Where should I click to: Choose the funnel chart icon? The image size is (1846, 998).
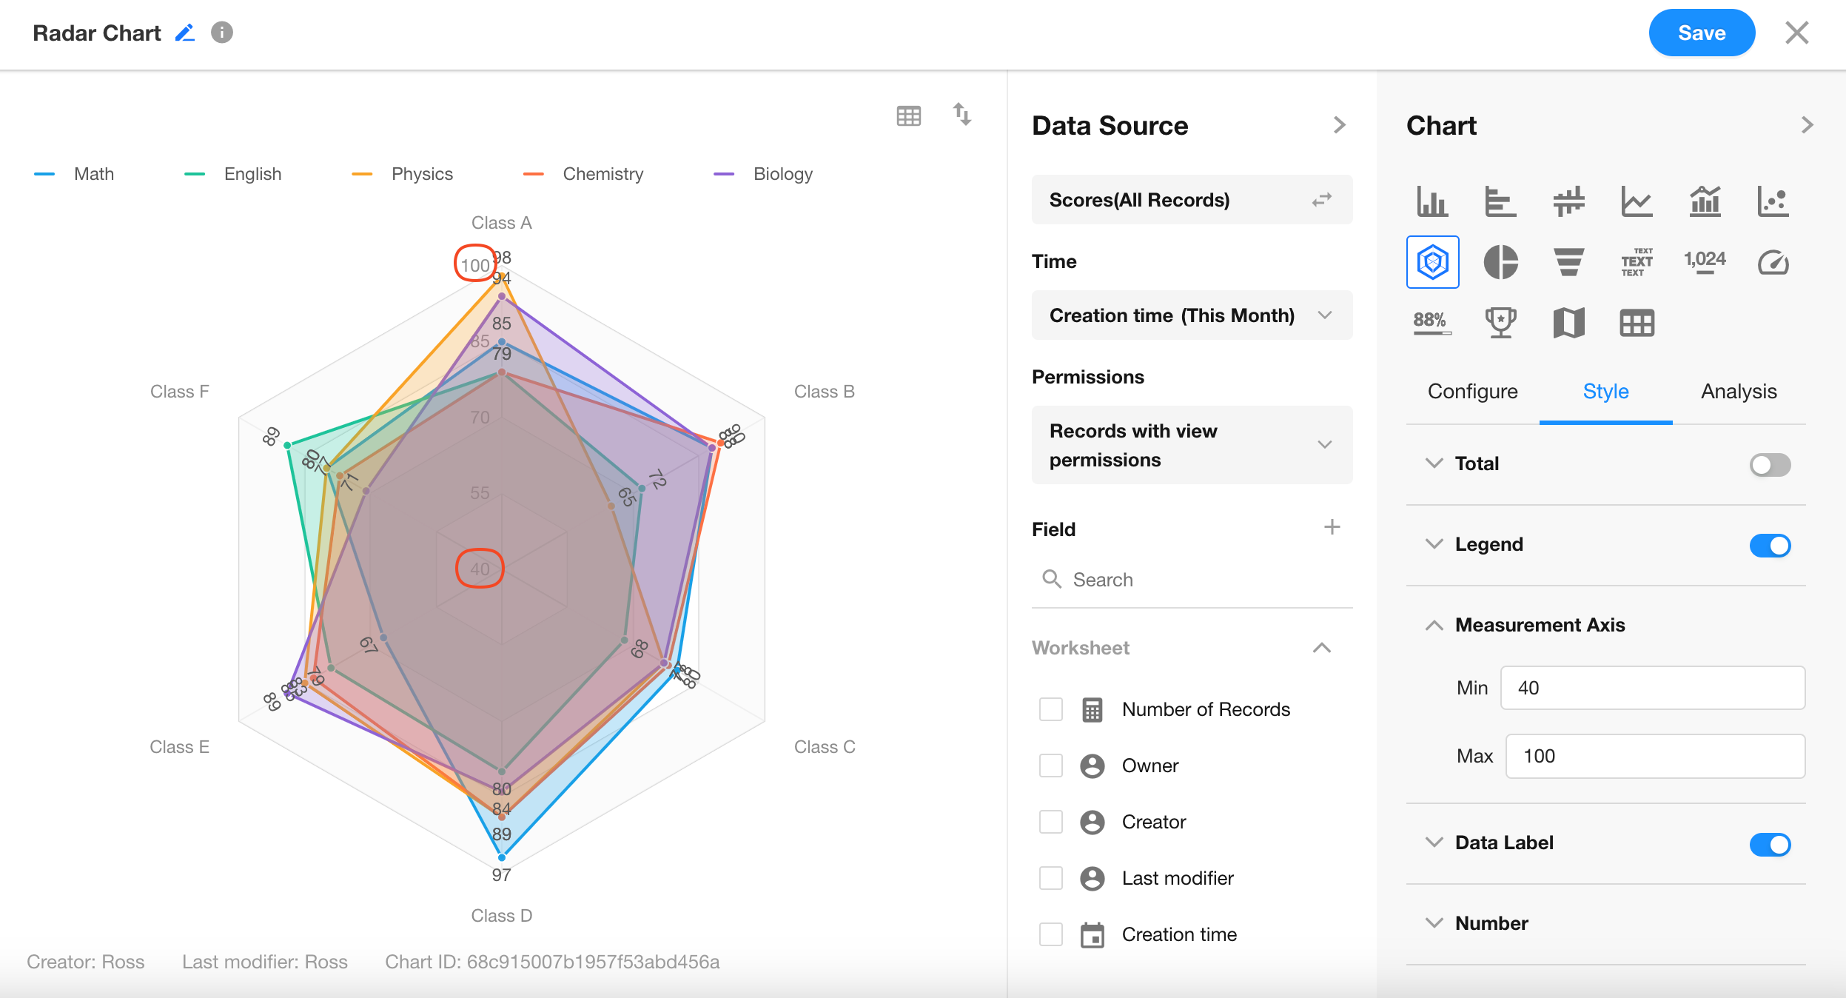tap(1568, 262)
